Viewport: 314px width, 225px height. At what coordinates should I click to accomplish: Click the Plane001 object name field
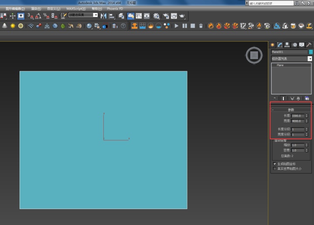tap(289, 52)
